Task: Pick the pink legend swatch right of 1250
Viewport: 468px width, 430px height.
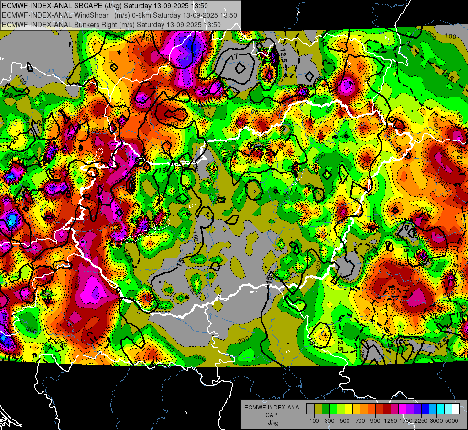Action: coord(394,409)
